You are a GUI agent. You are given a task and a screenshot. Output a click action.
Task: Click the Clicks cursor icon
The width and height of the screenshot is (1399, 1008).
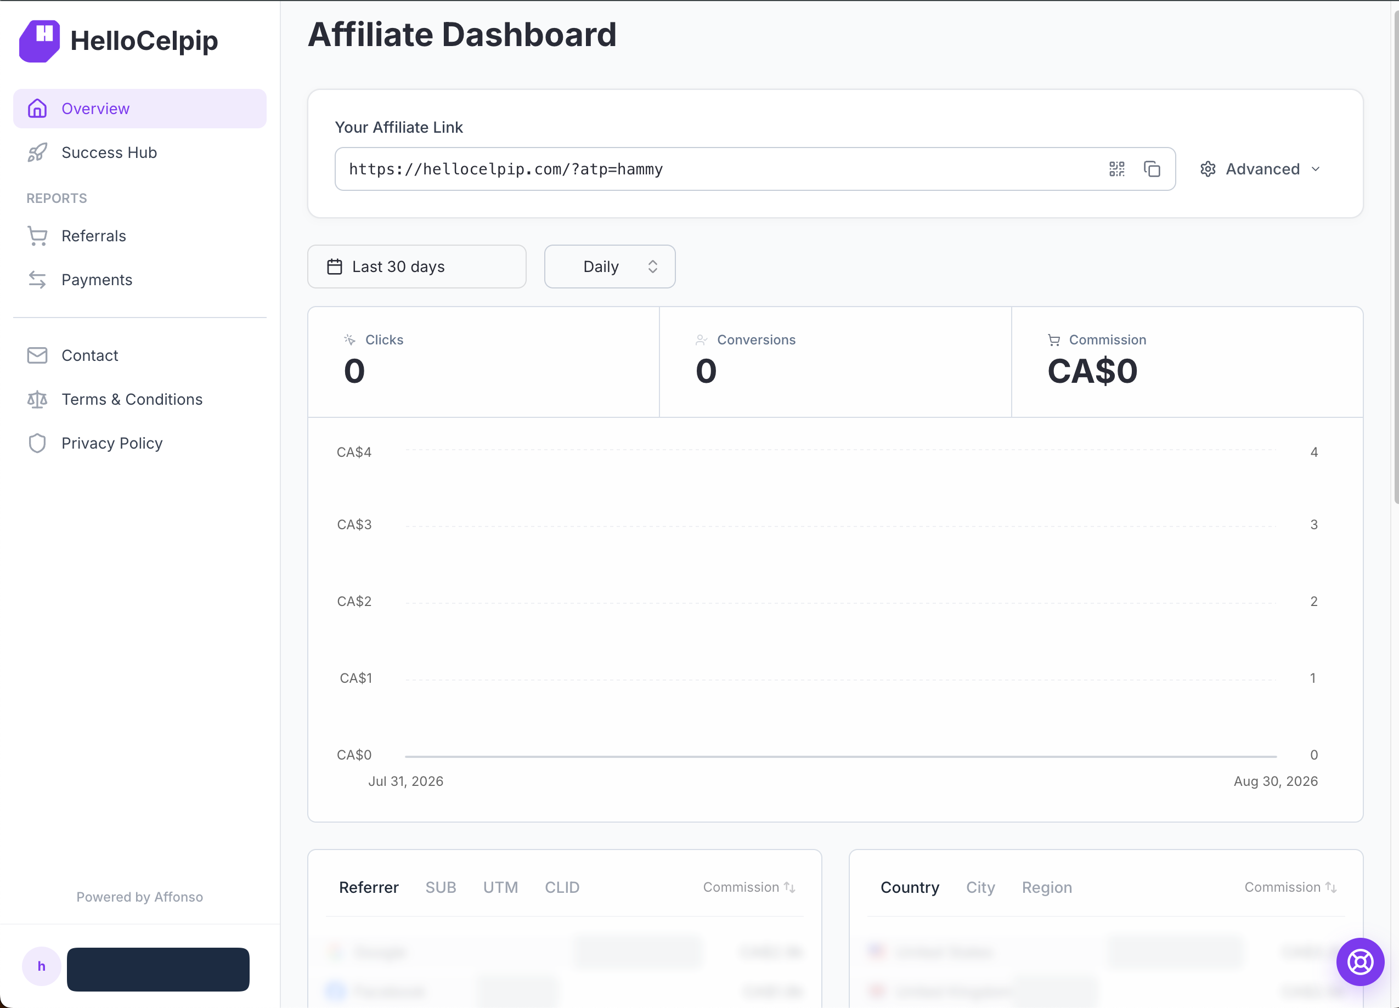[350, 339]
